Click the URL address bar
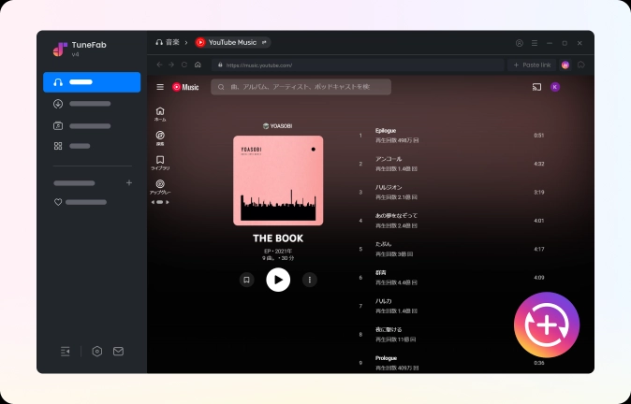Viewport: 631px width, 404px height. point(358,65)
